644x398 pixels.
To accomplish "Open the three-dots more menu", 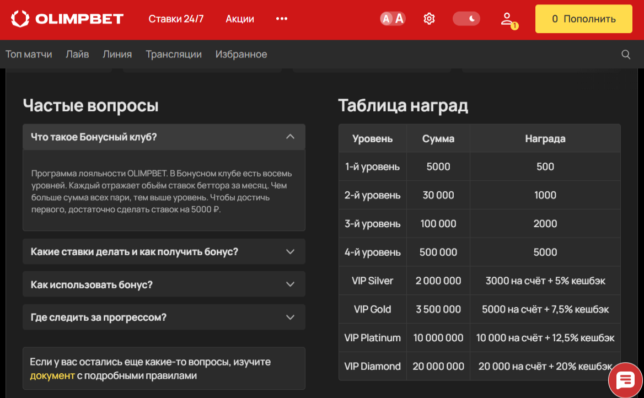I will (x=282, y=19).
